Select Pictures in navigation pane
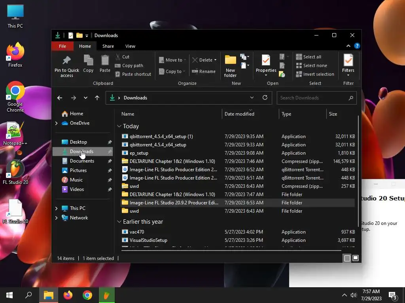Image resolution: width=405 pixels, height=303 pixels. (x=78, y=170)
